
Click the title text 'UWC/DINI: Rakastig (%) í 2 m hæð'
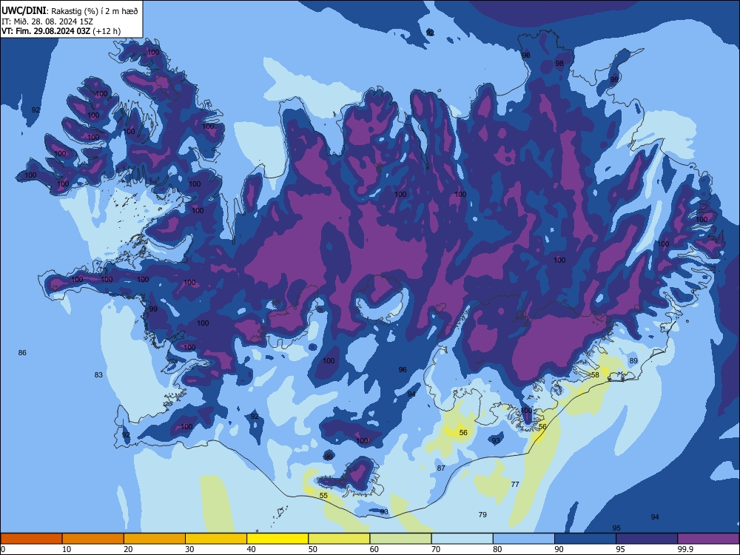point(70,11)
